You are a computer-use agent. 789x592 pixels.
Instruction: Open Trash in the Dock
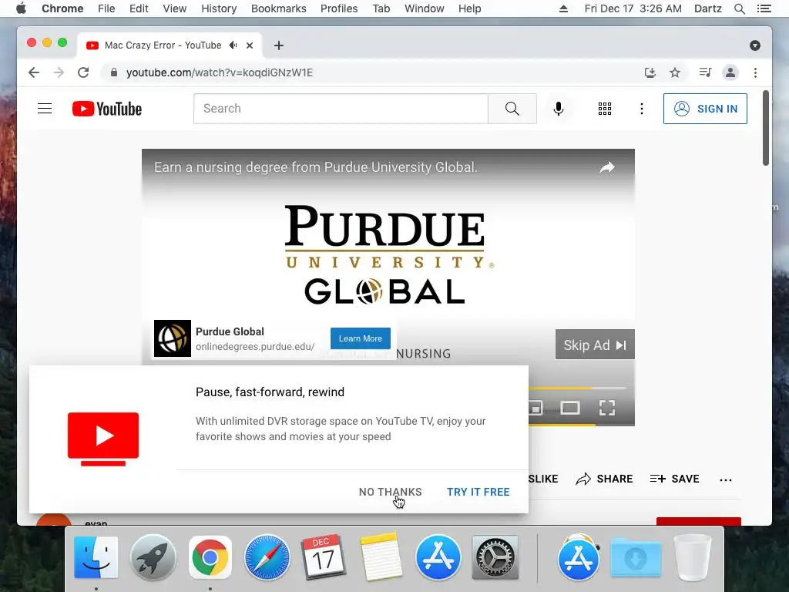692,557
